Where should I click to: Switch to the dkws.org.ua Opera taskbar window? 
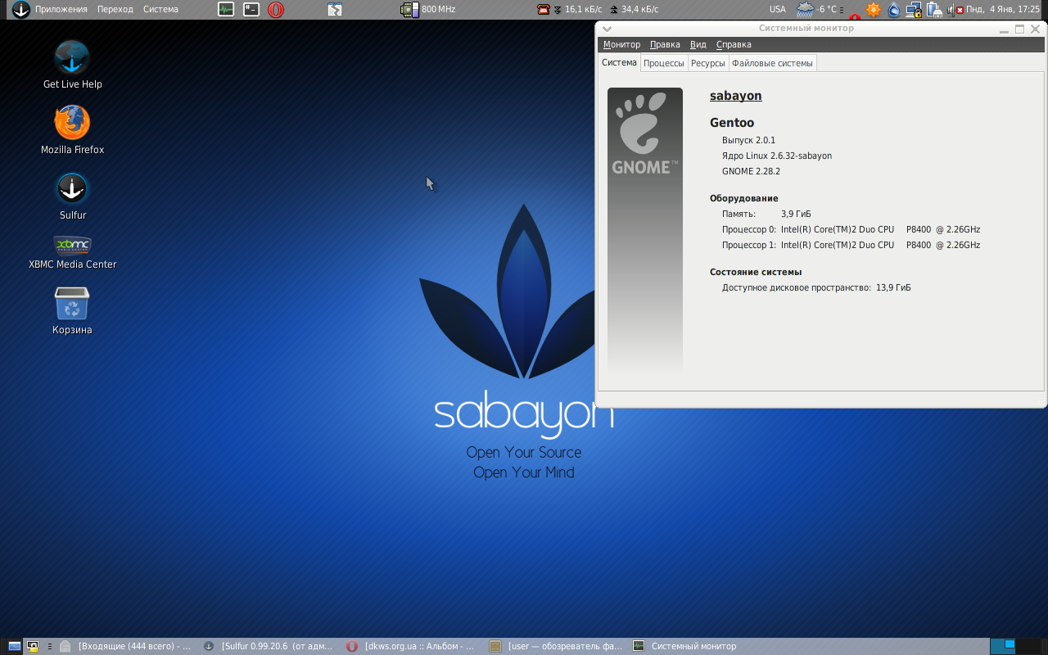pos(411,646)
